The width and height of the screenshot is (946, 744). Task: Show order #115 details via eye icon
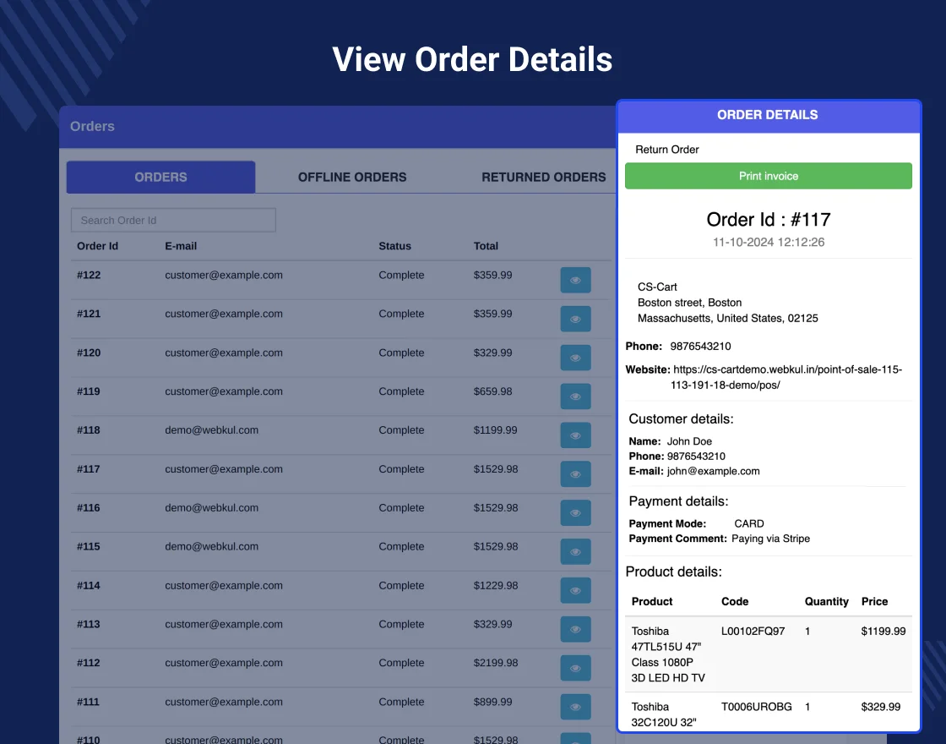click(575, 551)
